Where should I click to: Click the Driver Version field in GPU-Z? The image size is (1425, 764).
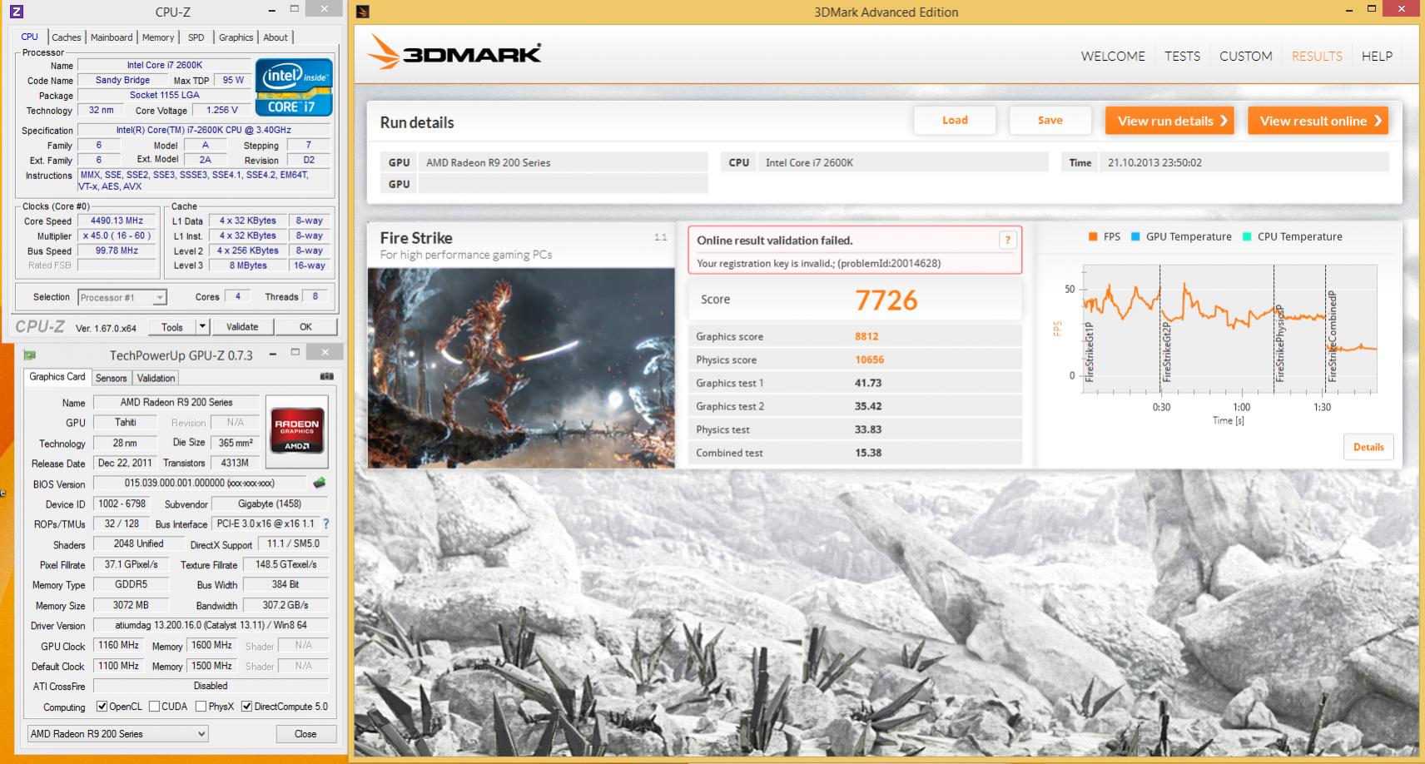211,625
